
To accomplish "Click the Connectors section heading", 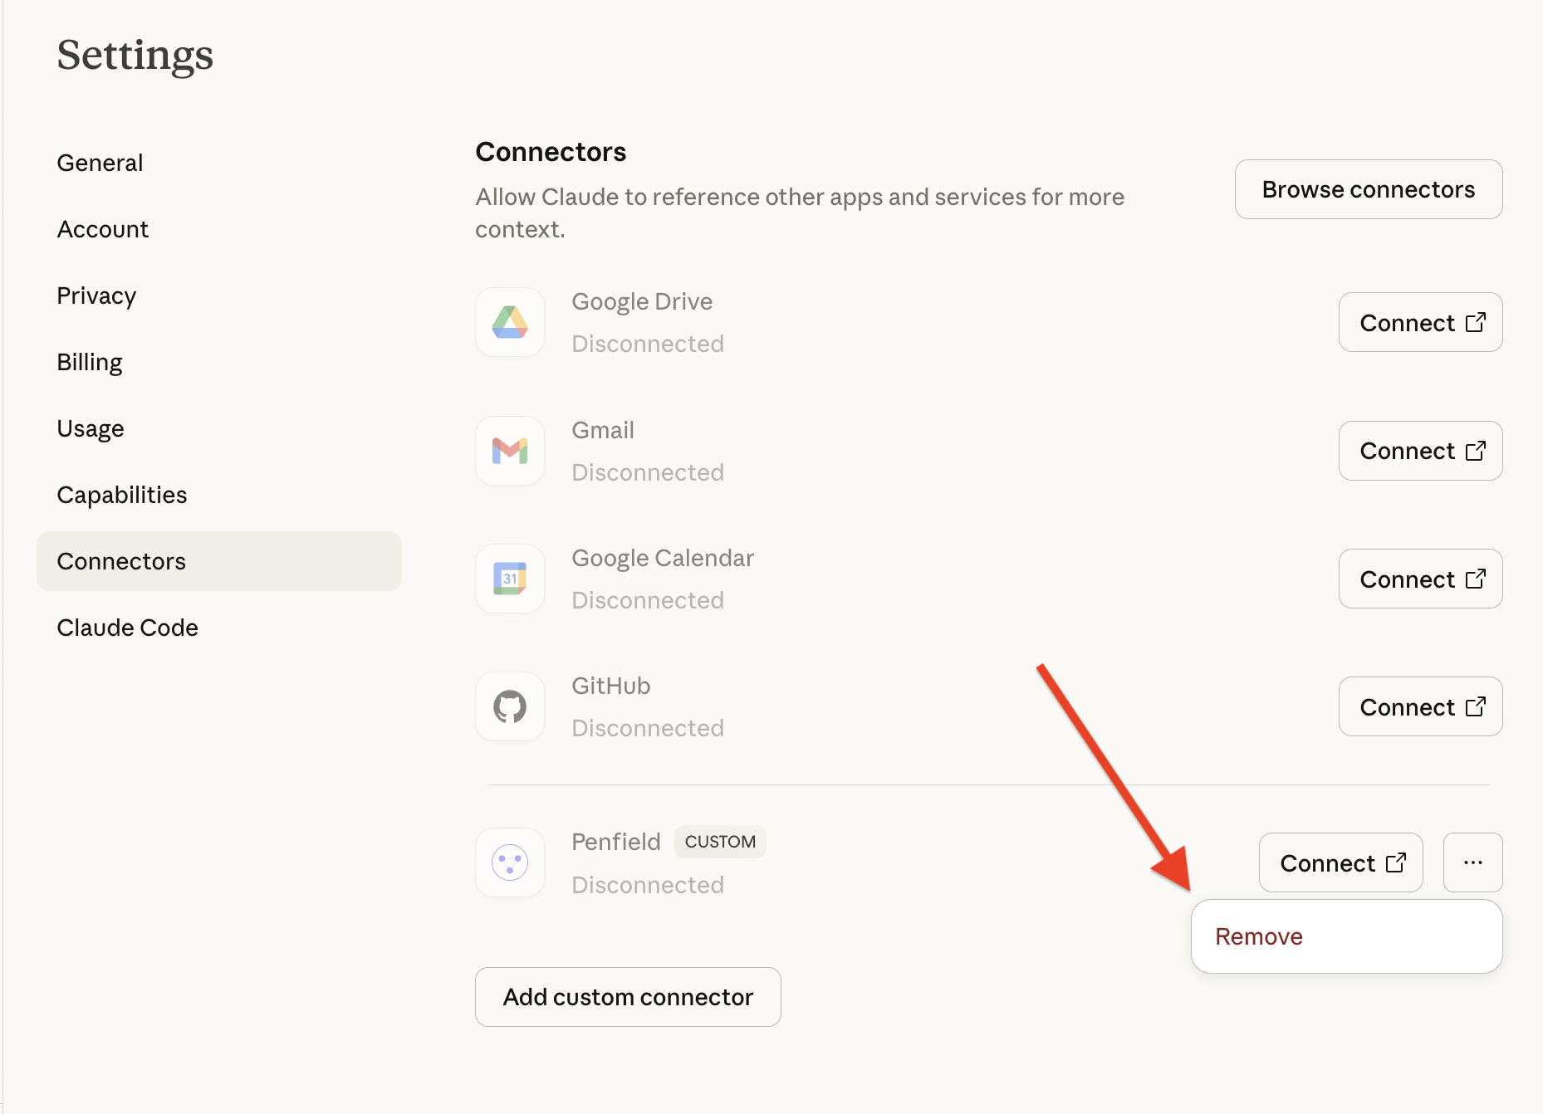I will tap(551, 152).
